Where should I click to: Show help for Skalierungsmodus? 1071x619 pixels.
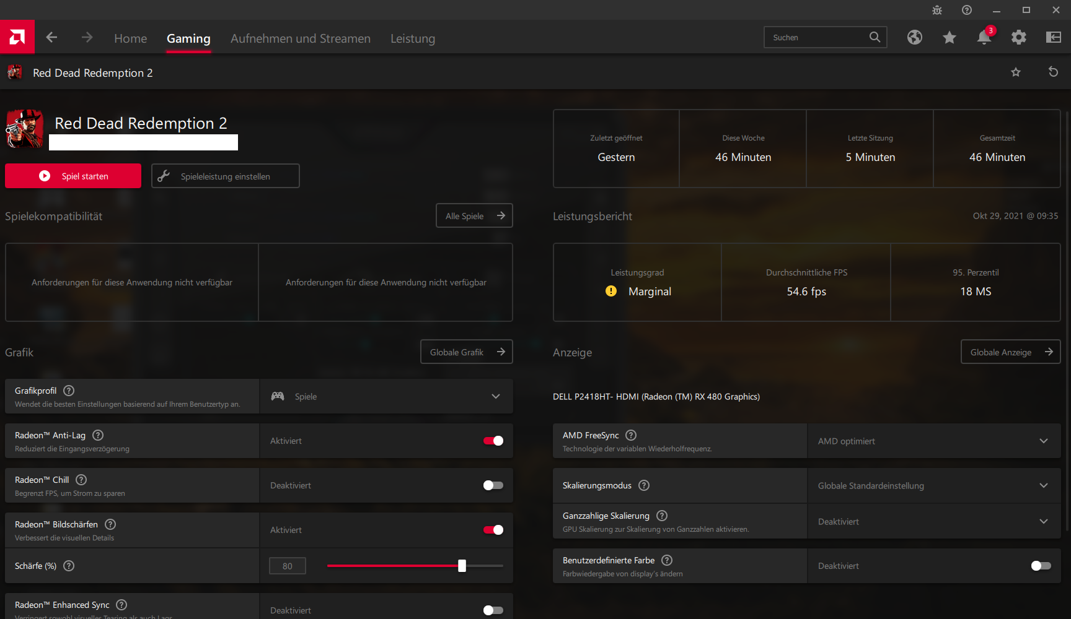(644, 485)
